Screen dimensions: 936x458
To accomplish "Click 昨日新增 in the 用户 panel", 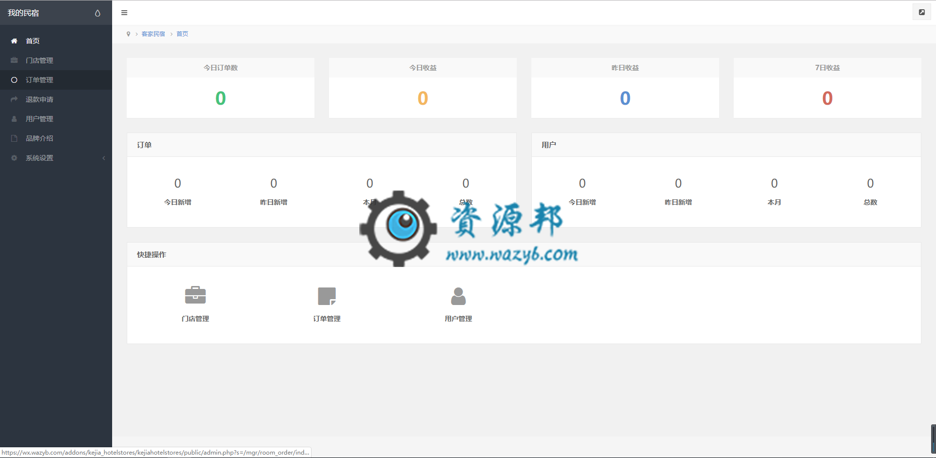I will click(679, 202).
